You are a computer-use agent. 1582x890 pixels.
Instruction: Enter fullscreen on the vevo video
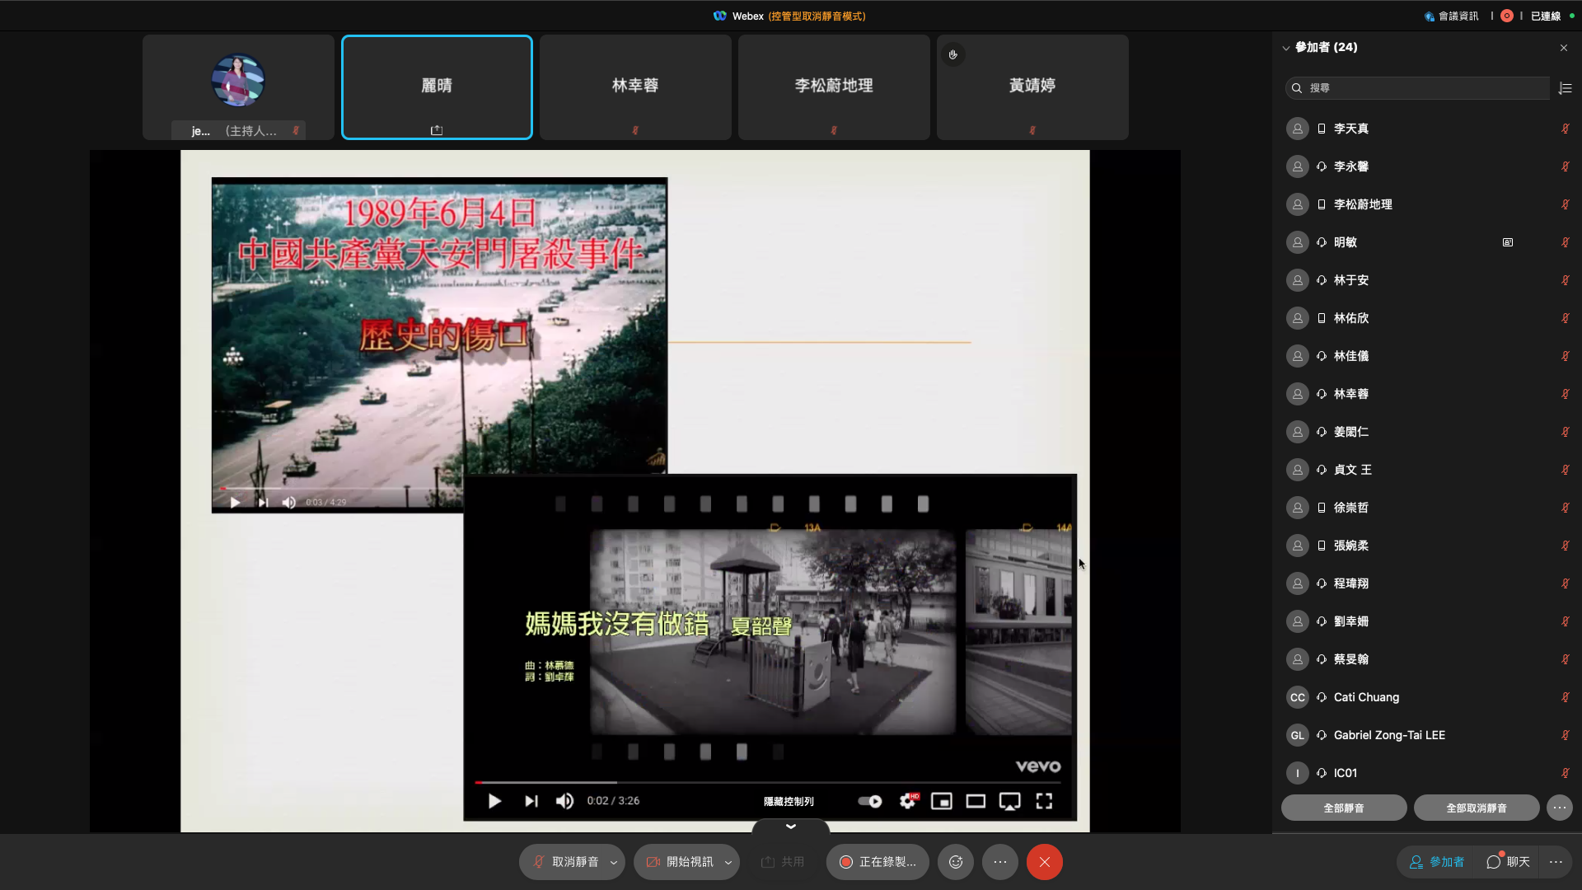point(1044,801)
